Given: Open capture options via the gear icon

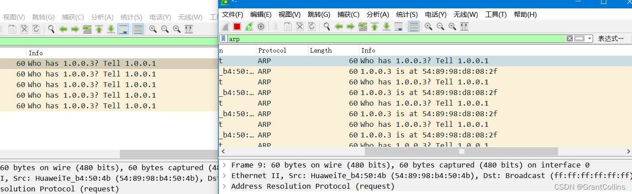Looking at the screenshot, I should pos(261,27).
